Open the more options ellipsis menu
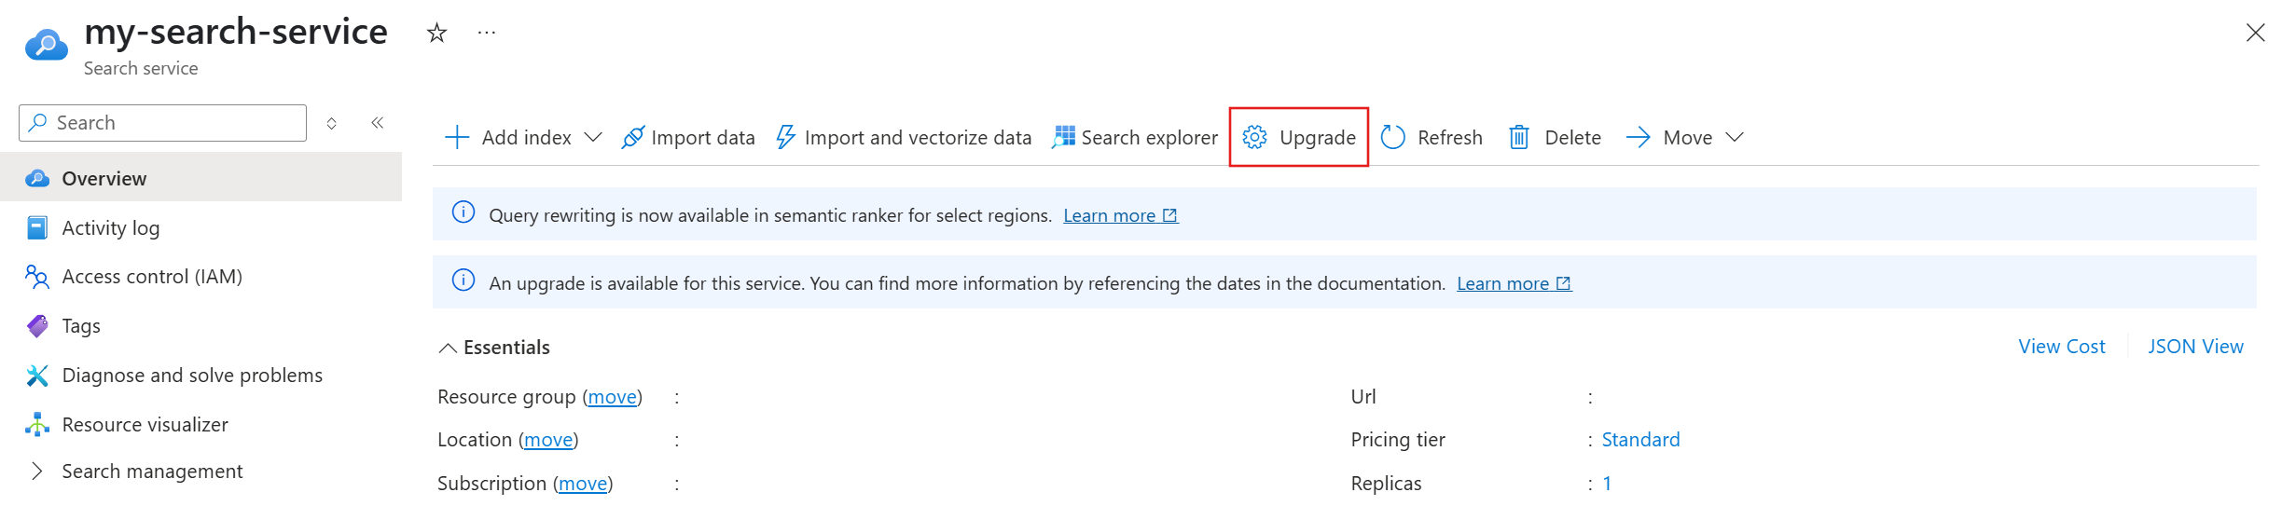Screen dimensions: 2282x506 click(487, 34)
